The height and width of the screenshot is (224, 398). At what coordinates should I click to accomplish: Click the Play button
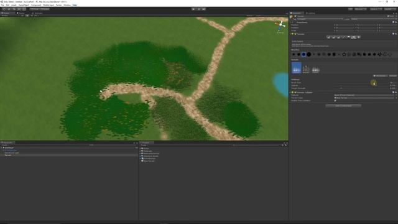point(193,9)
